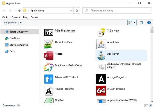Image resolution: width=154 pixels, height=108 pixels.
Task: Select the Add TAP virtual ethernet adapter icon
Action: (101, 67)
